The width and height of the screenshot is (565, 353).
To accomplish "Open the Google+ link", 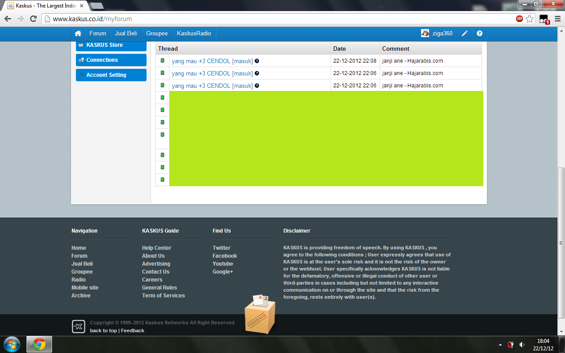I will [x=223, y=272].
